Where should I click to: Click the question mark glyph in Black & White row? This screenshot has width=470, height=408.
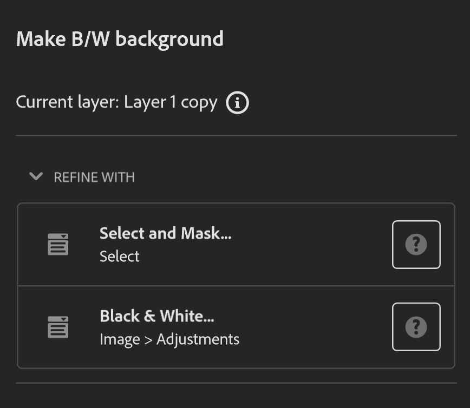pos(416,327)
